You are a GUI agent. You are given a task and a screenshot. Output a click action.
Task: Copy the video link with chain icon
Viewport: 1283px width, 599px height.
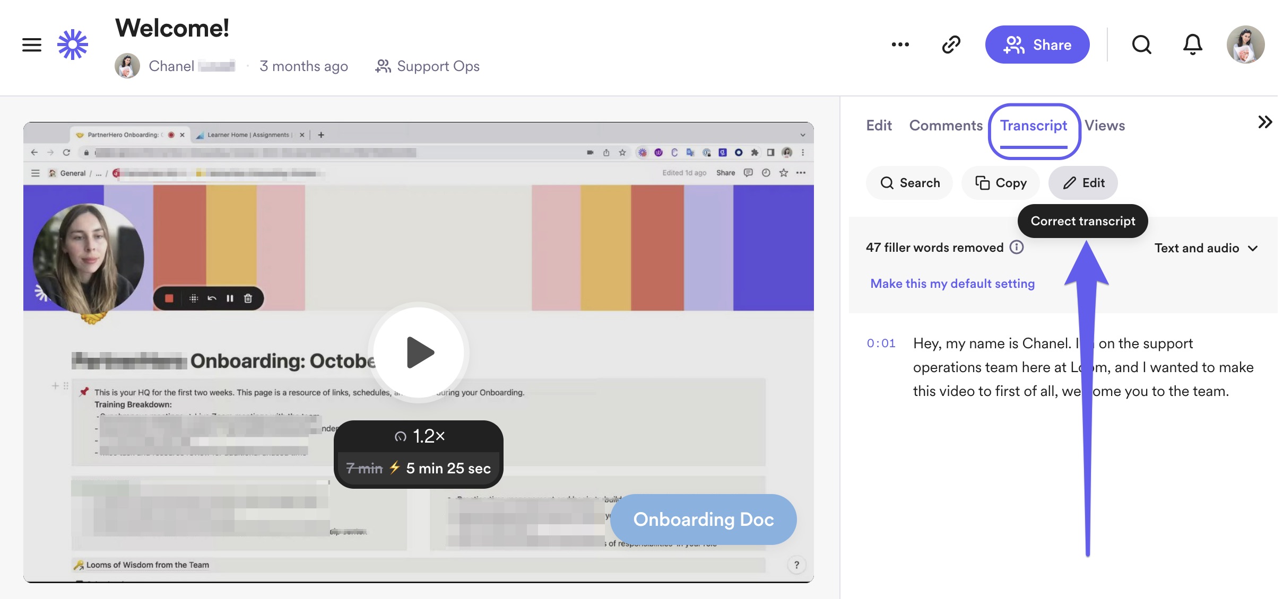pyautogui.click(x=951, y=45)
